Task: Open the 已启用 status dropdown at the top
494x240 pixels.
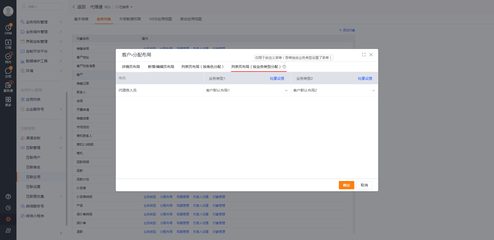Action: click(x=124, y=7)
